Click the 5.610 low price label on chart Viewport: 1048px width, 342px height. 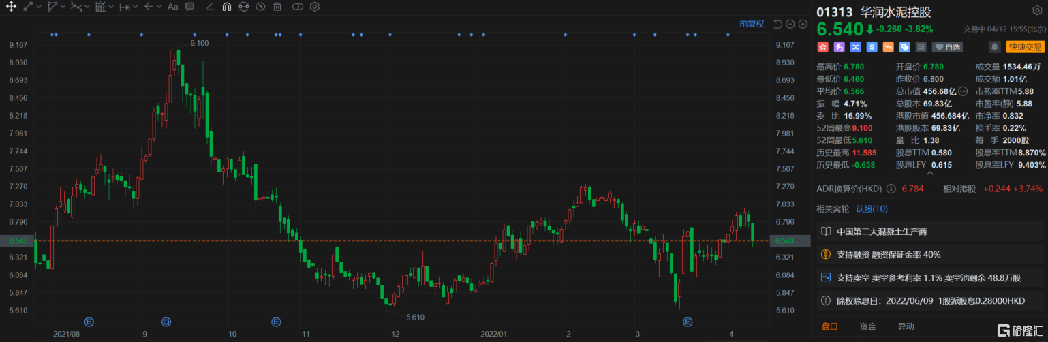(415, 317)
